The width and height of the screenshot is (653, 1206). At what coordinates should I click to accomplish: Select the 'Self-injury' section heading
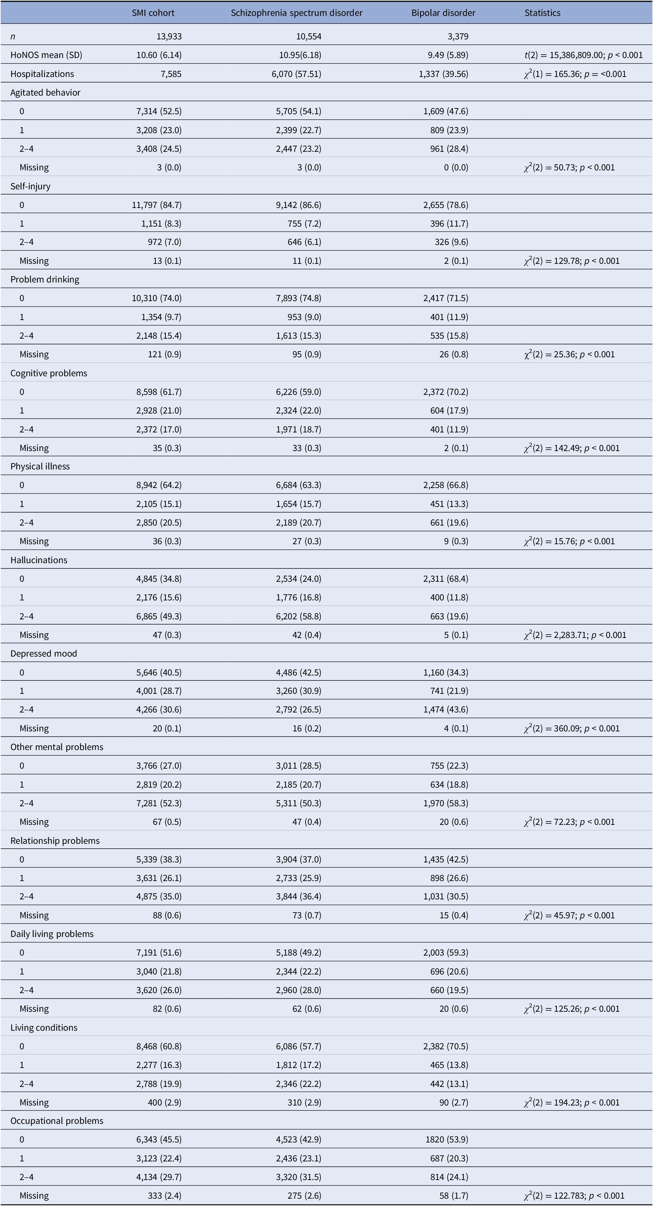[x=30, y=186]
